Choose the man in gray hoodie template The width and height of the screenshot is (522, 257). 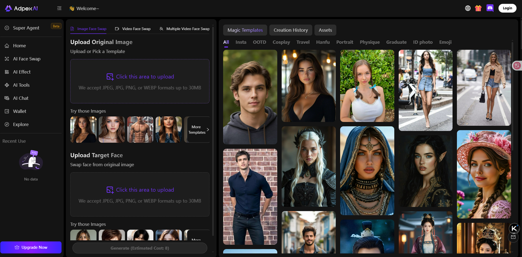pyautogui.click(x=250, y=97)
